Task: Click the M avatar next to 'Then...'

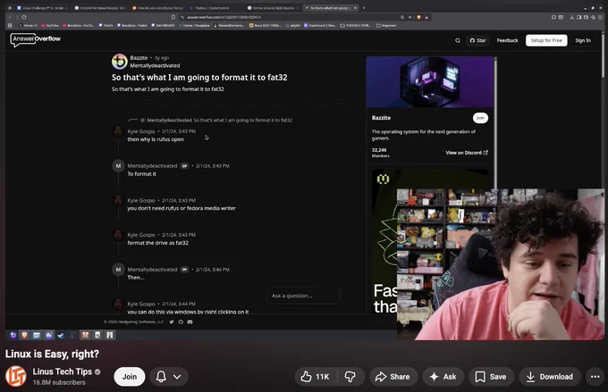Action: tap(118, 269)
